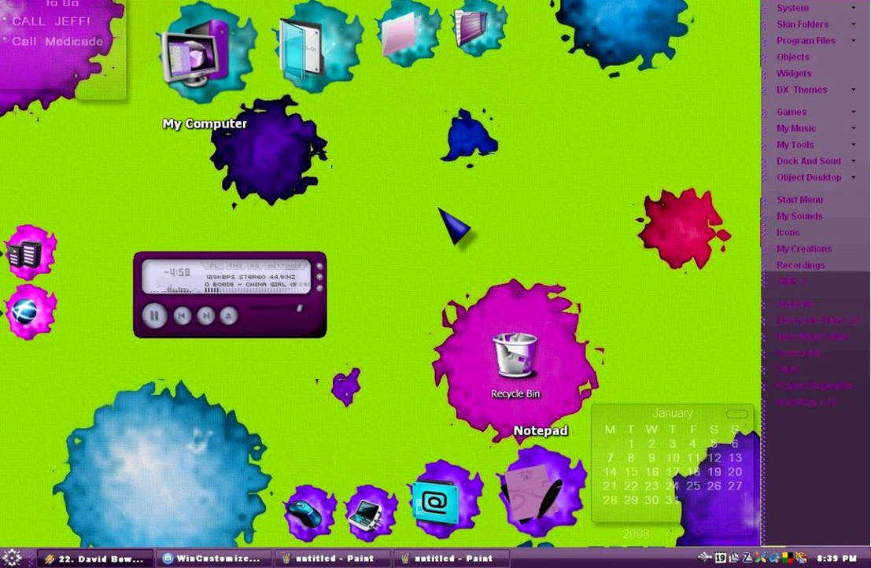Open My Creations in the sidebar
The height and width of the screenshot is (568, 871).
[804, 249]
